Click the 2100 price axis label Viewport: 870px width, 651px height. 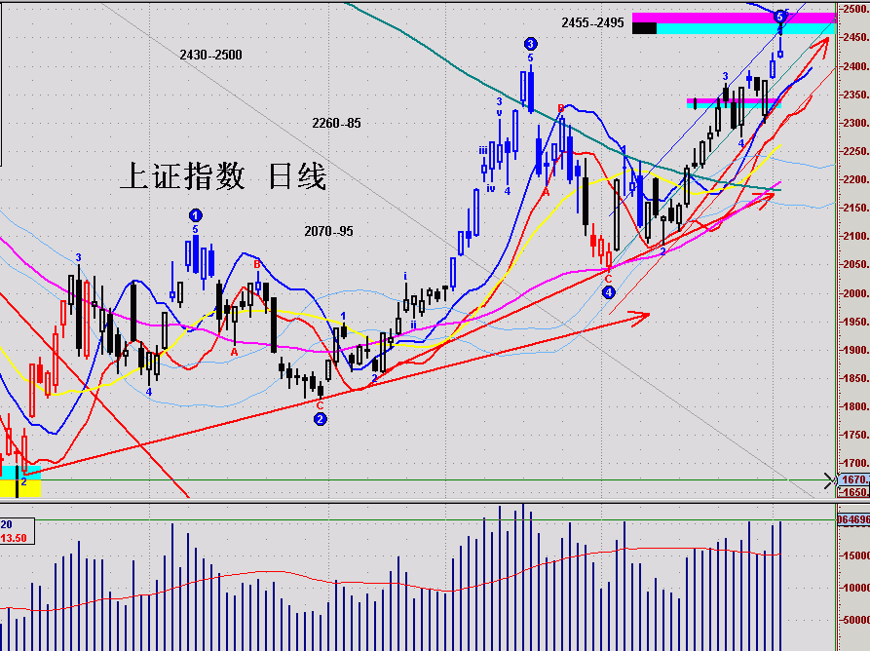tap(856, 236)
